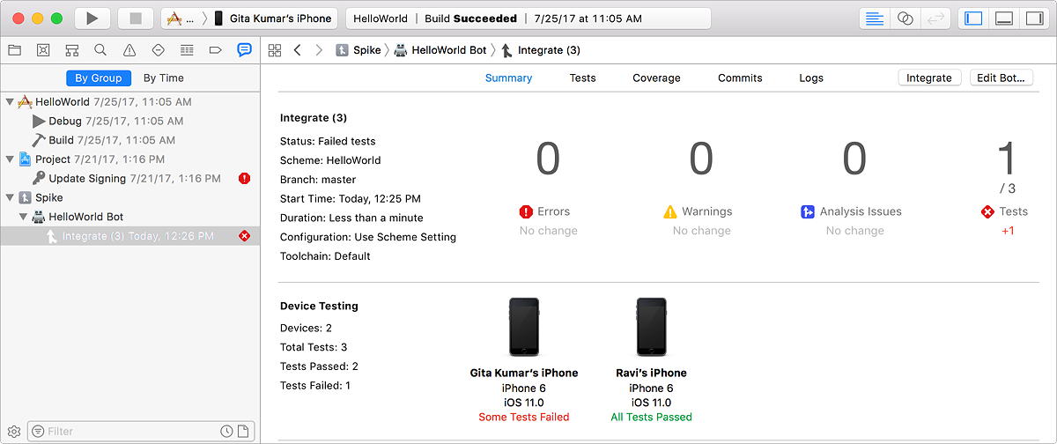Show the Assistant editor
The width and height of the screenshot is (1057, 444).
click(905, 18)
